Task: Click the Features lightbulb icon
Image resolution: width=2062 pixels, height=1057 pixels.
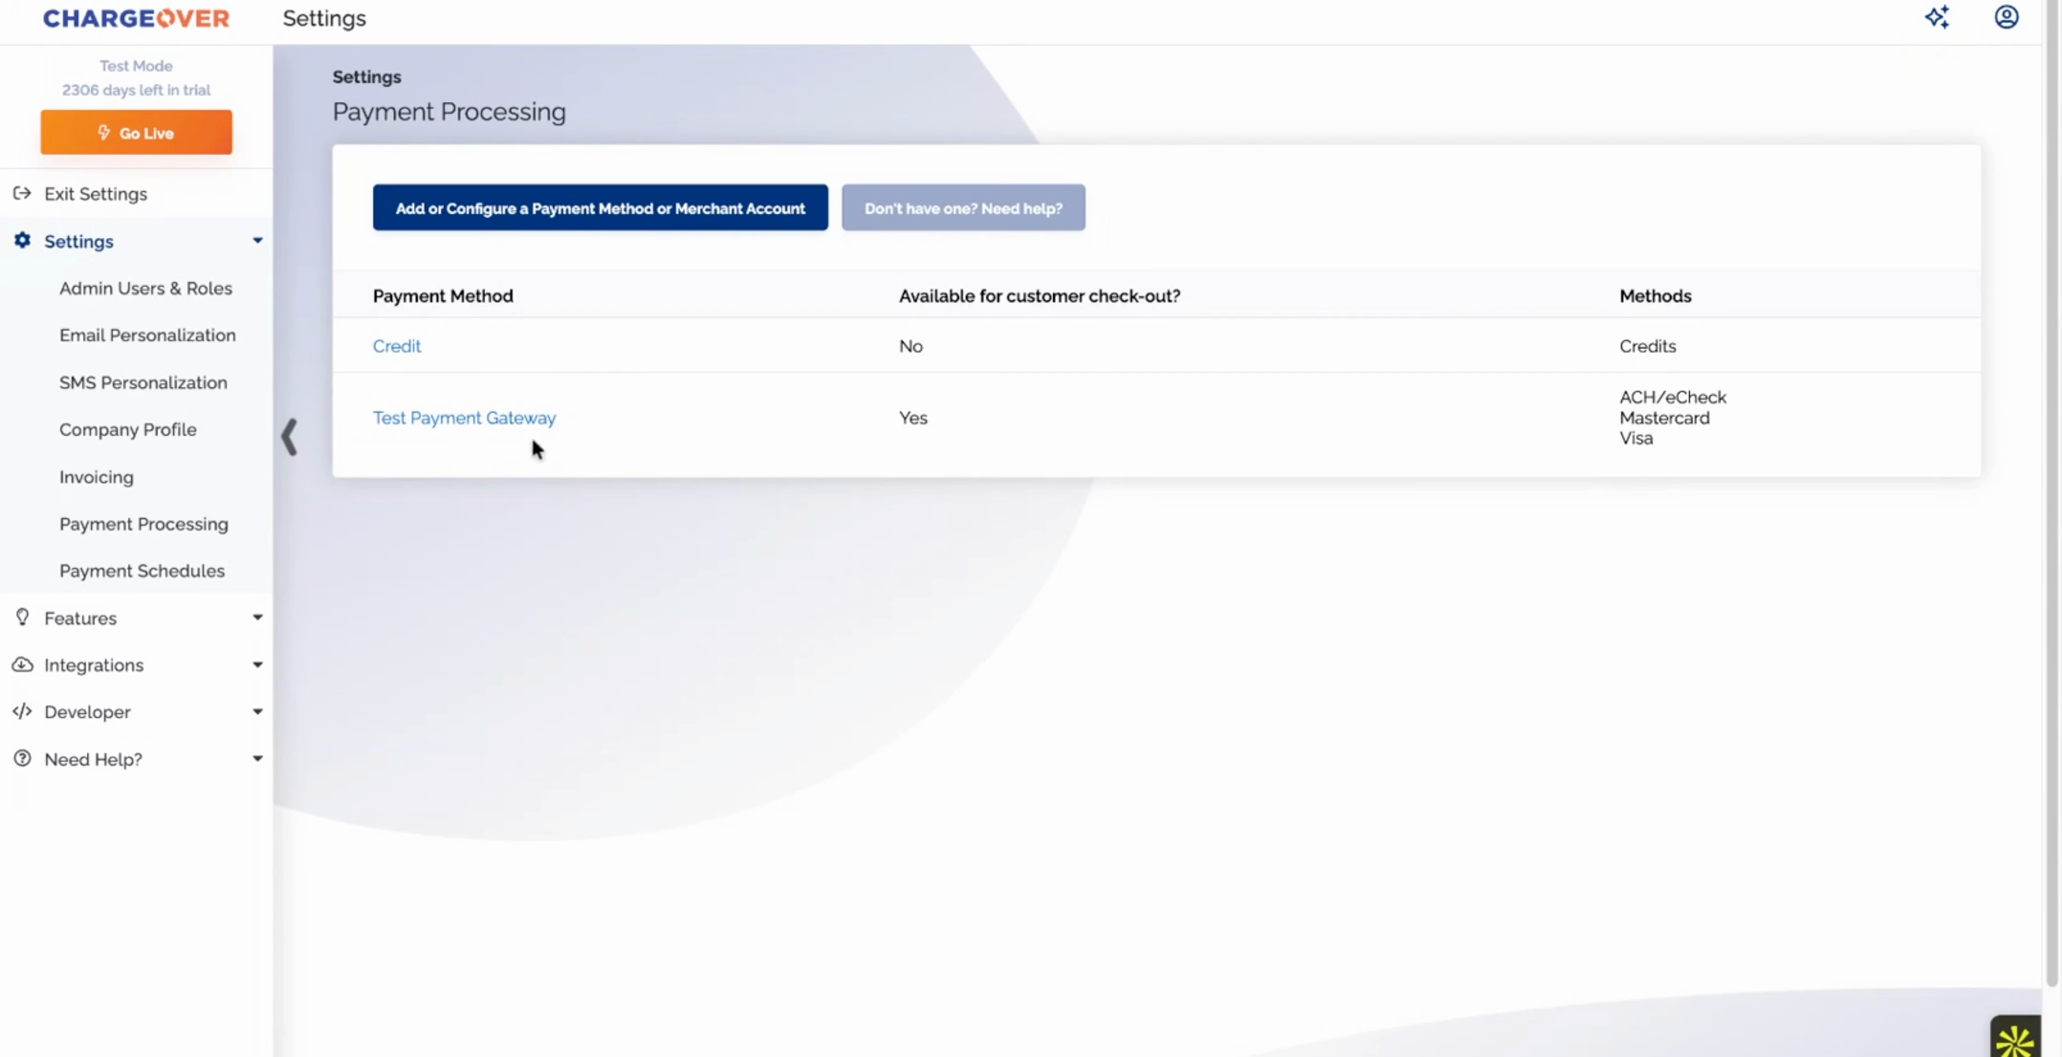Action: (23, 617)
